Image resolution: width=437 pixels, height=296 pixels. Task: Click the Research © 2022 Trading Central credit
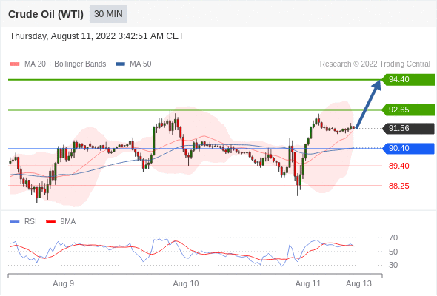[x=375, y=64]
